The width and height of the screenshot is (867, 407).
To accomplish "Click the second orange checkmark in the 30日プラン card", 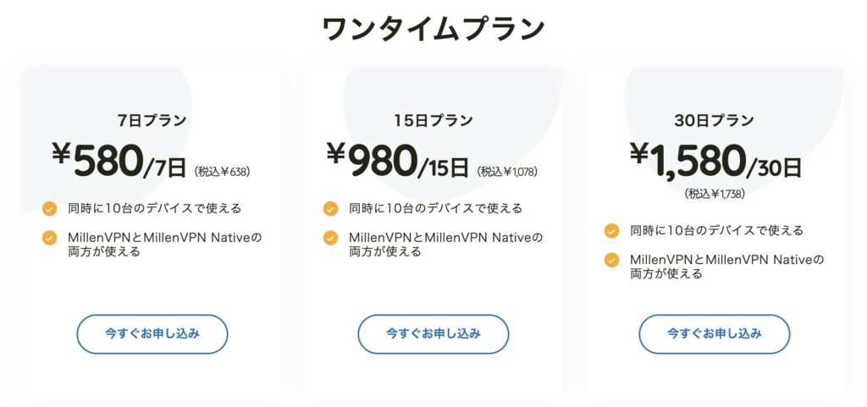I will tap(611, 260).
